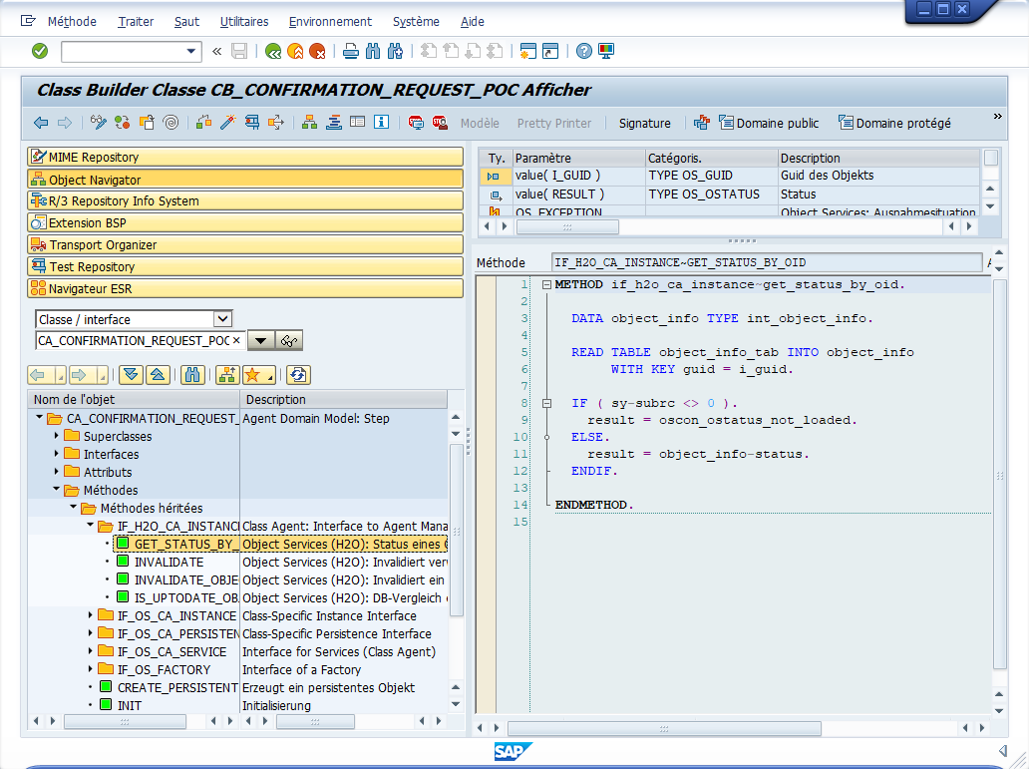This screenshot has height=769, width=1029.
Task: Click the Display Object List hierarchy icon
Action: [310, 123]
